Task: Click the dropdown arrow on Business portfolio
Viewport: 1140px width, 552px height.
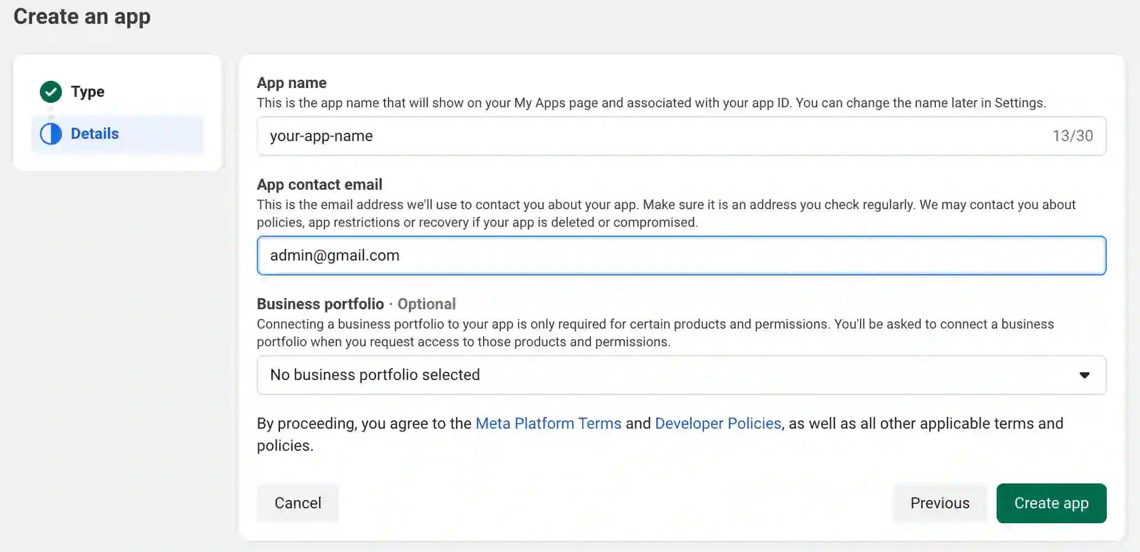Action: click(1085, 375)
